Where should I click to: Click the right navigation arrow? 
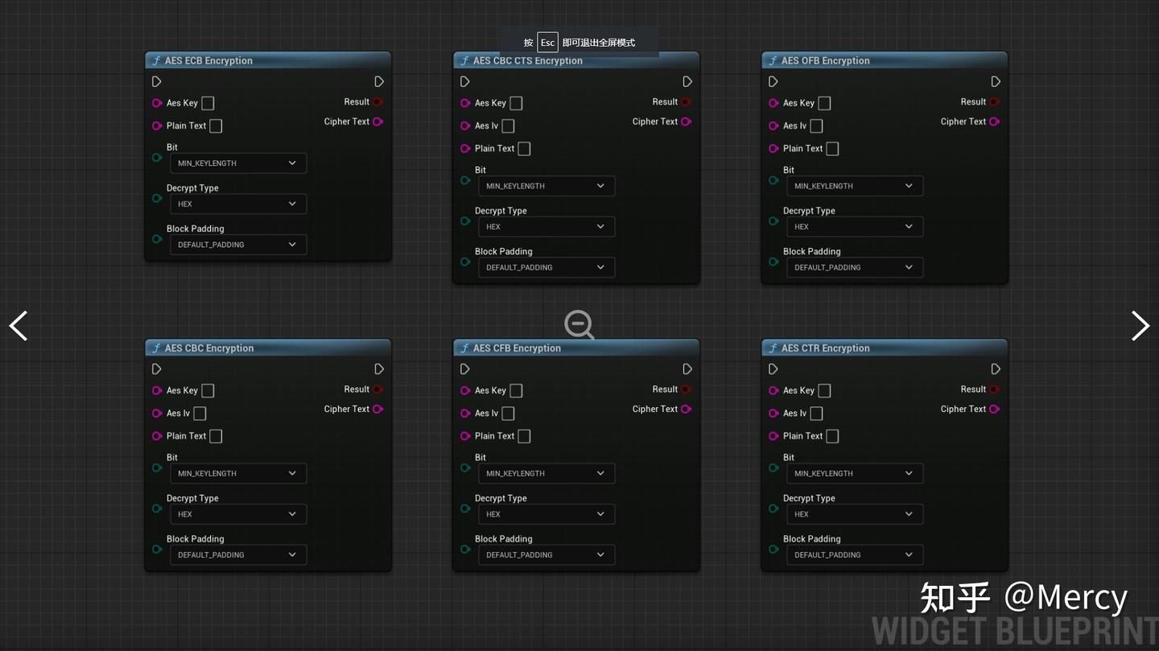coord(1140,325)
